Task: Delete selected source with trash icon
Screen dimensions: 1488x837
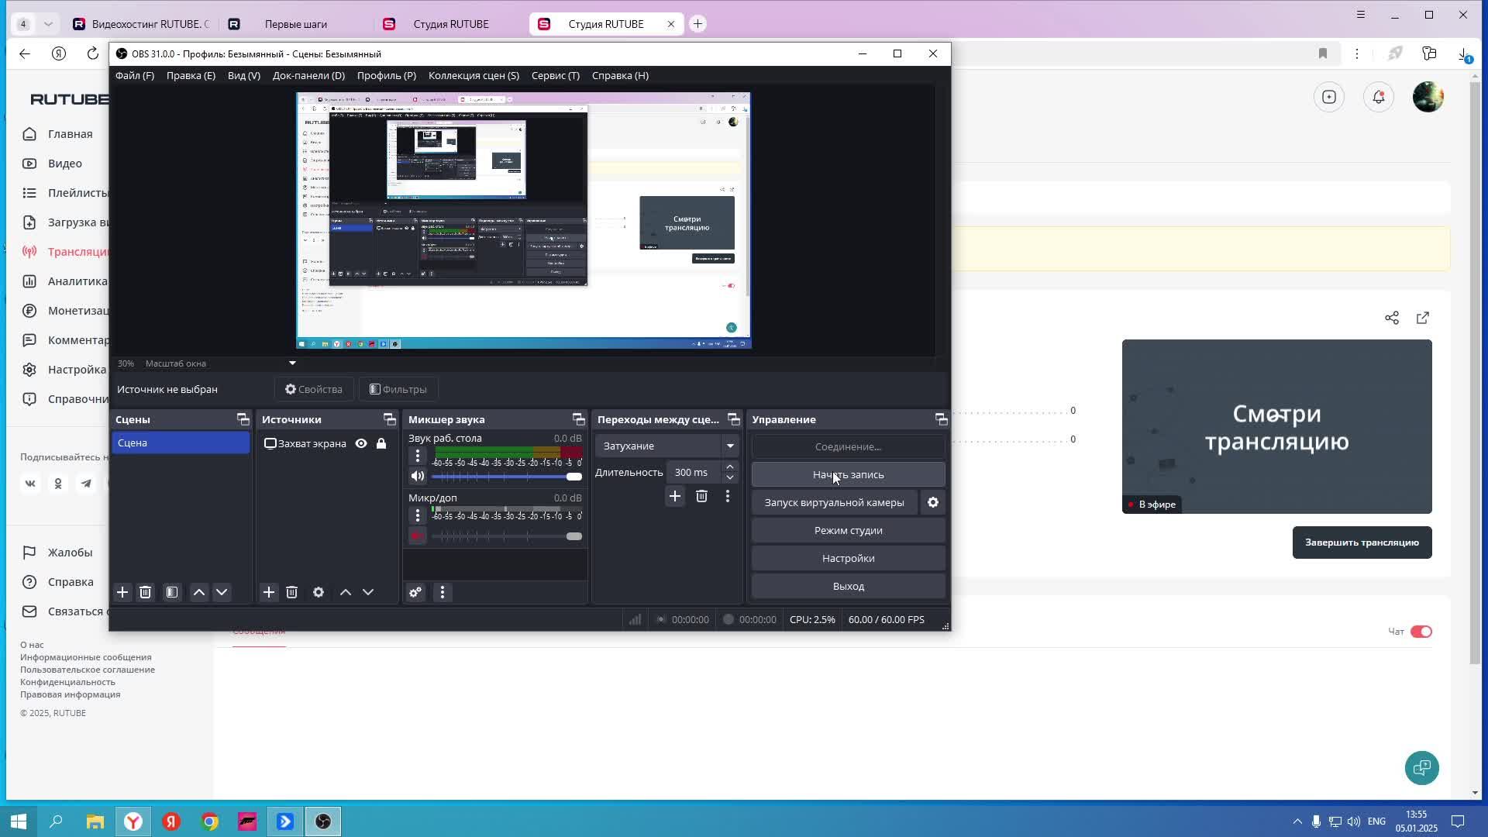Action: pos(291,592)
